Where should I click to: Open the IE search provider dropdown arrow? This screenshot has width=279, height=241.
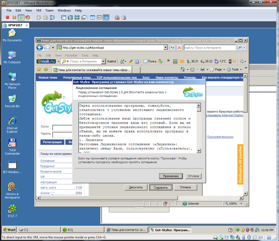(x=245, y=48)
